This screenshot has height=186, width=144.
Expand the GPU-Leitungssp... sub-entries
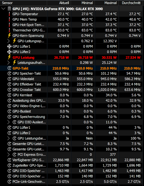click(x=8, y=41)
